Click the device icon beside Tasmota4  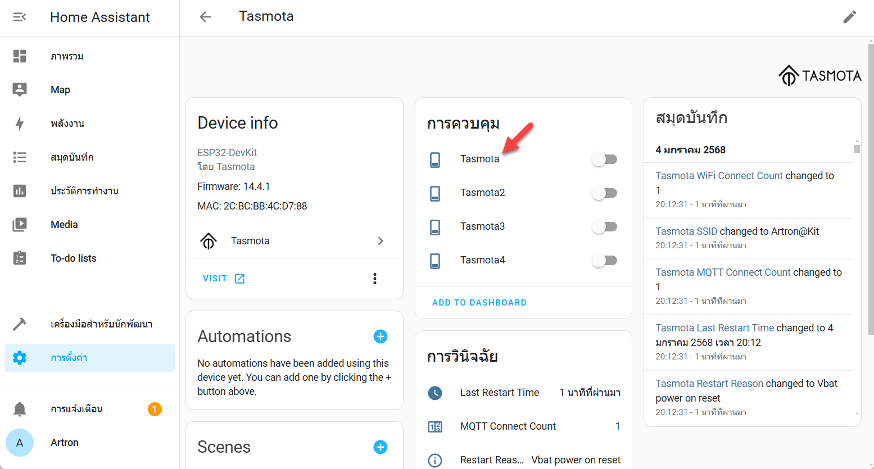[x=435, y=261]
